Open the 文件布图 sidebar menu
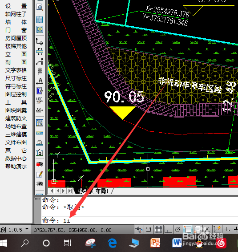Screen dimensions: 238x252 pos(16,142)
